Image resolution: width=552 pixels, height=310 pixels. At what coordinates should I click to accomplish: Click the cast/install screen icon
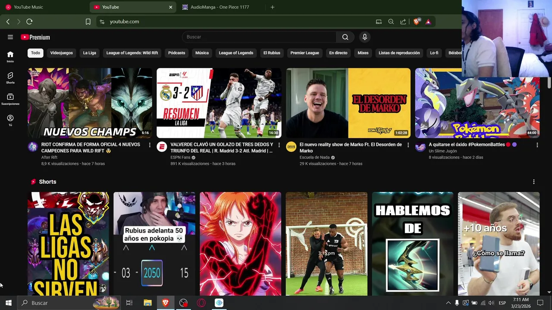tap(379, 22)
